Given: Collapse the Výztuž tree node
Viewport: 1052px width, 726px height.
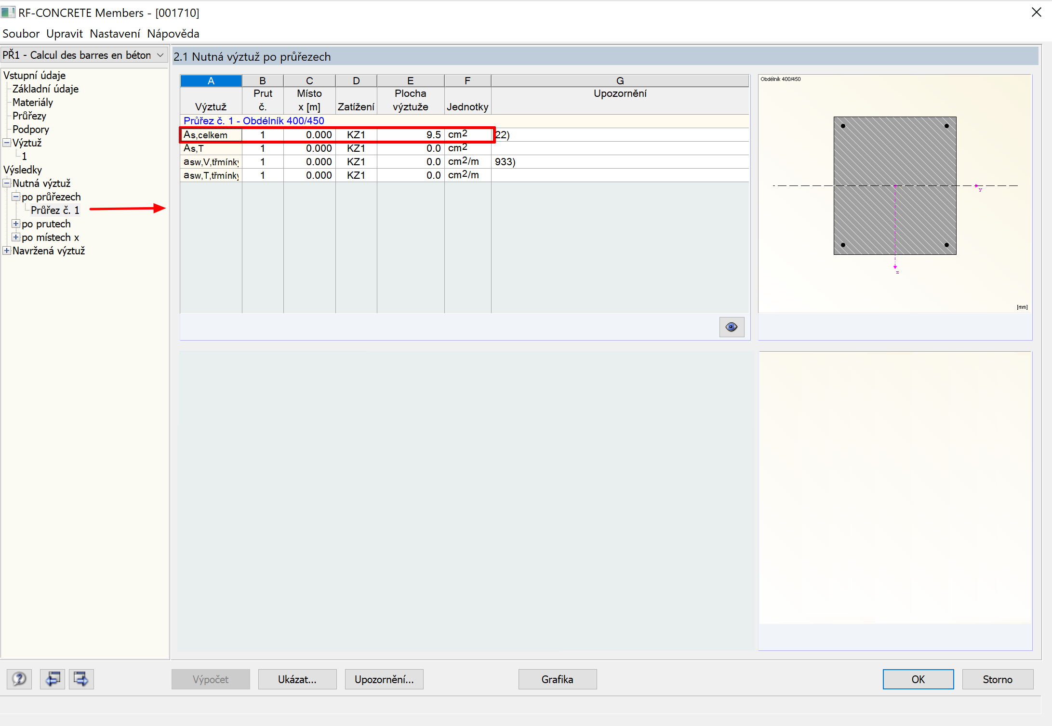Looking at the screenshot, I should tap(7, 143).
